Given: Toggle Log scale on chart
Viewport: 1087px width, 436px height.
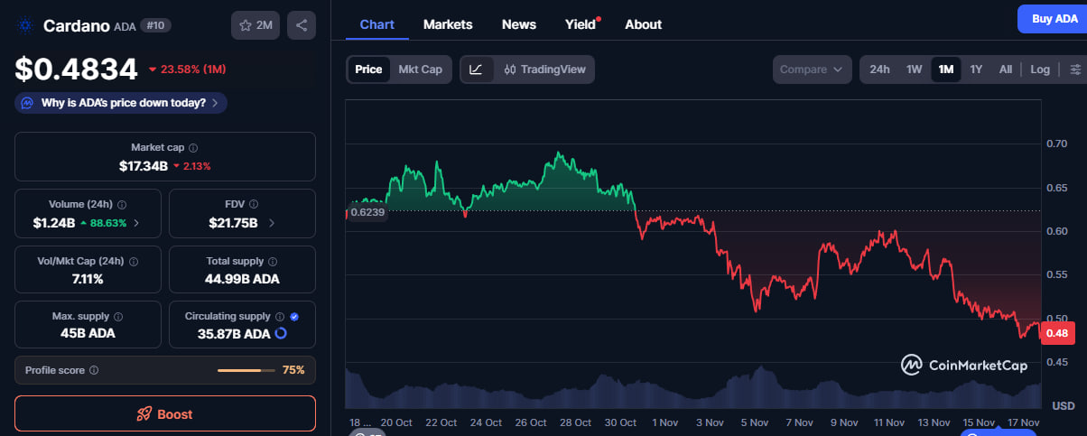Looking at the screenshot, I should [1040, 70].
